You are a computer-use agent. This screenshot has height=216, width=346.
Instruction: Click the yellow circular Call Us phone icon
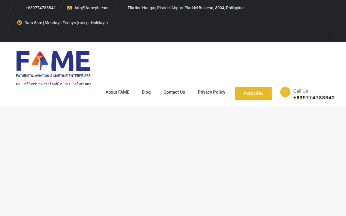tap(285, 92)
